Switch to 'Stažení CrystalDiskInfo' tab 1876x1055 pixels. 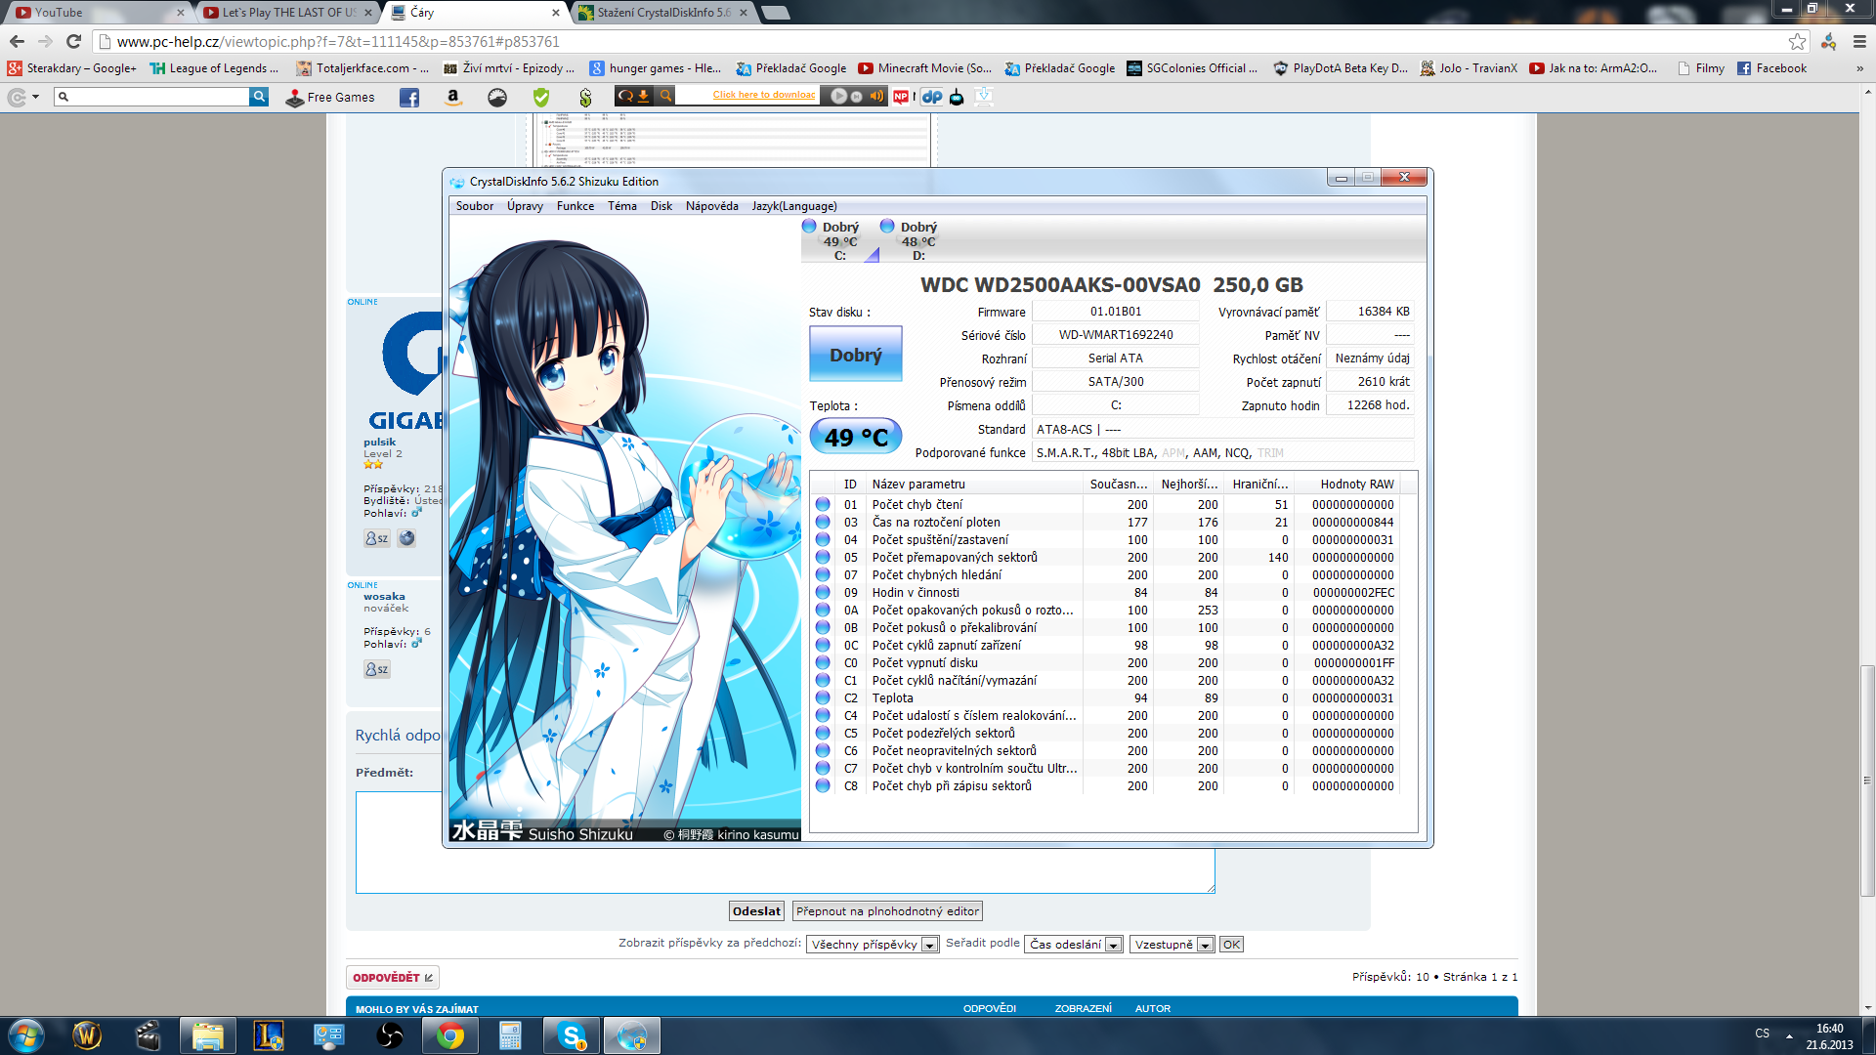pos(662,13)
